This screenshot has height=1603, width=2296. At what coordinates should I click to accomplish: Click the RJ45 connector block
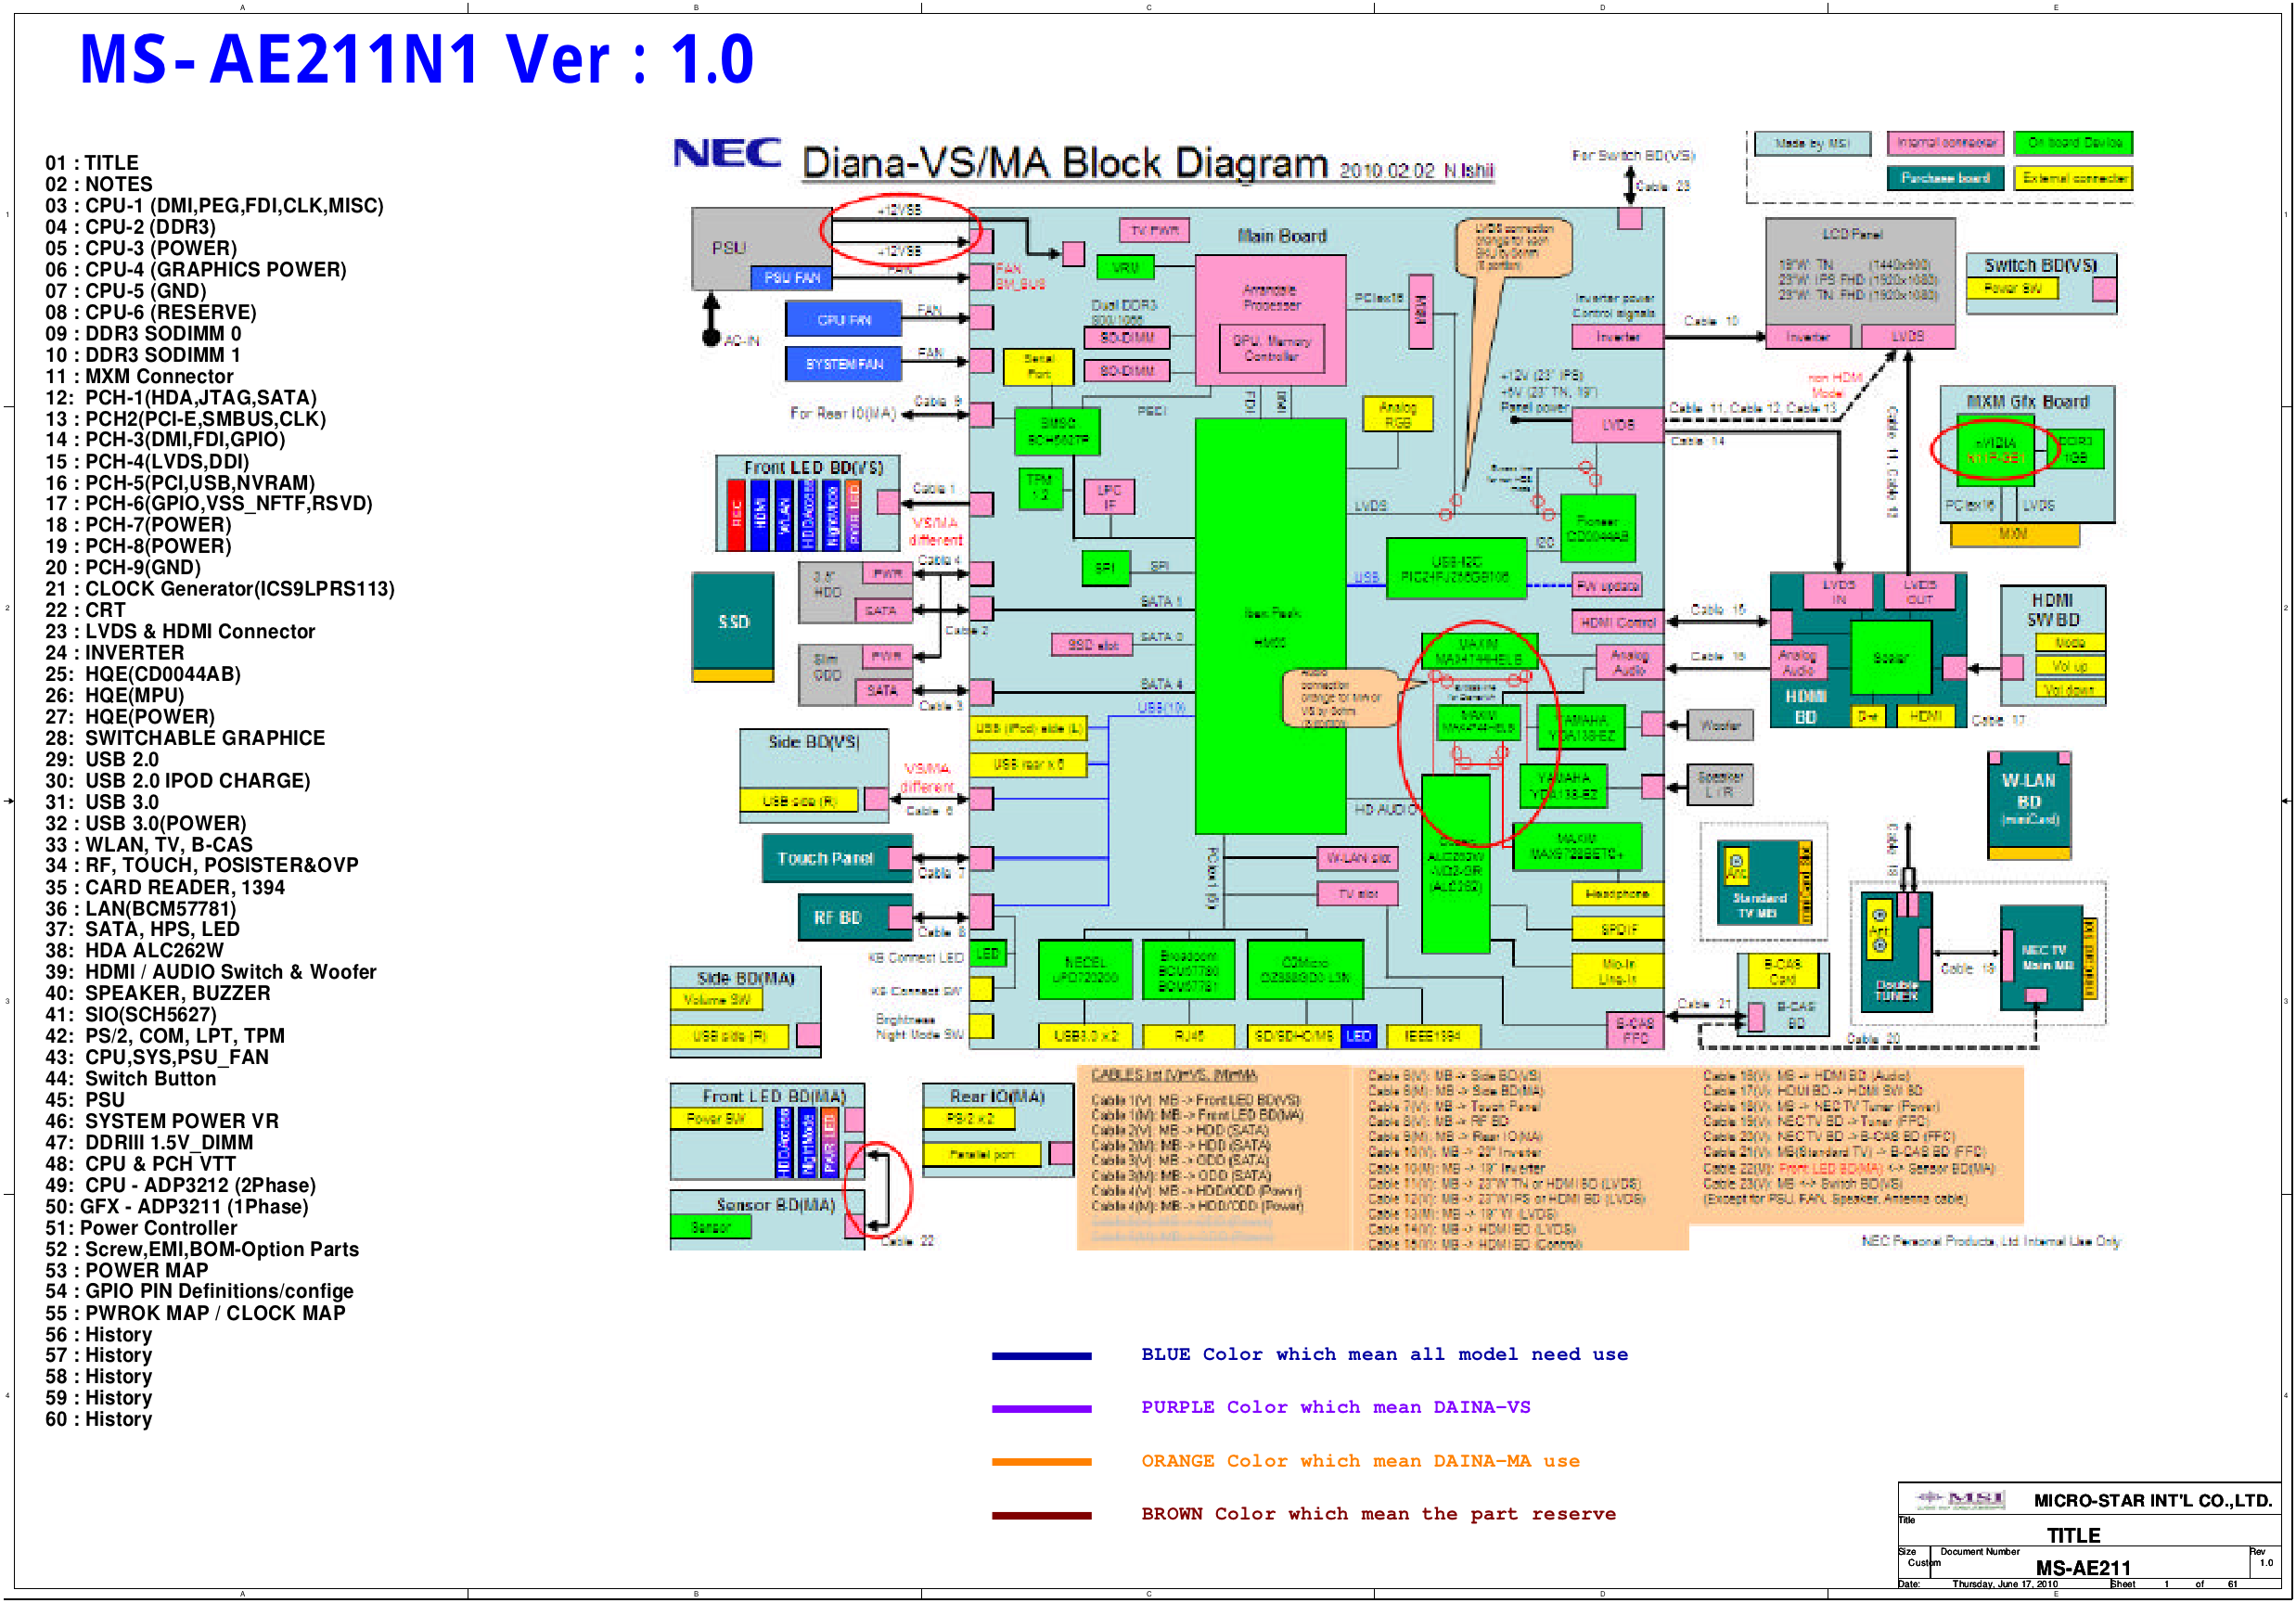point(1188,1037)
